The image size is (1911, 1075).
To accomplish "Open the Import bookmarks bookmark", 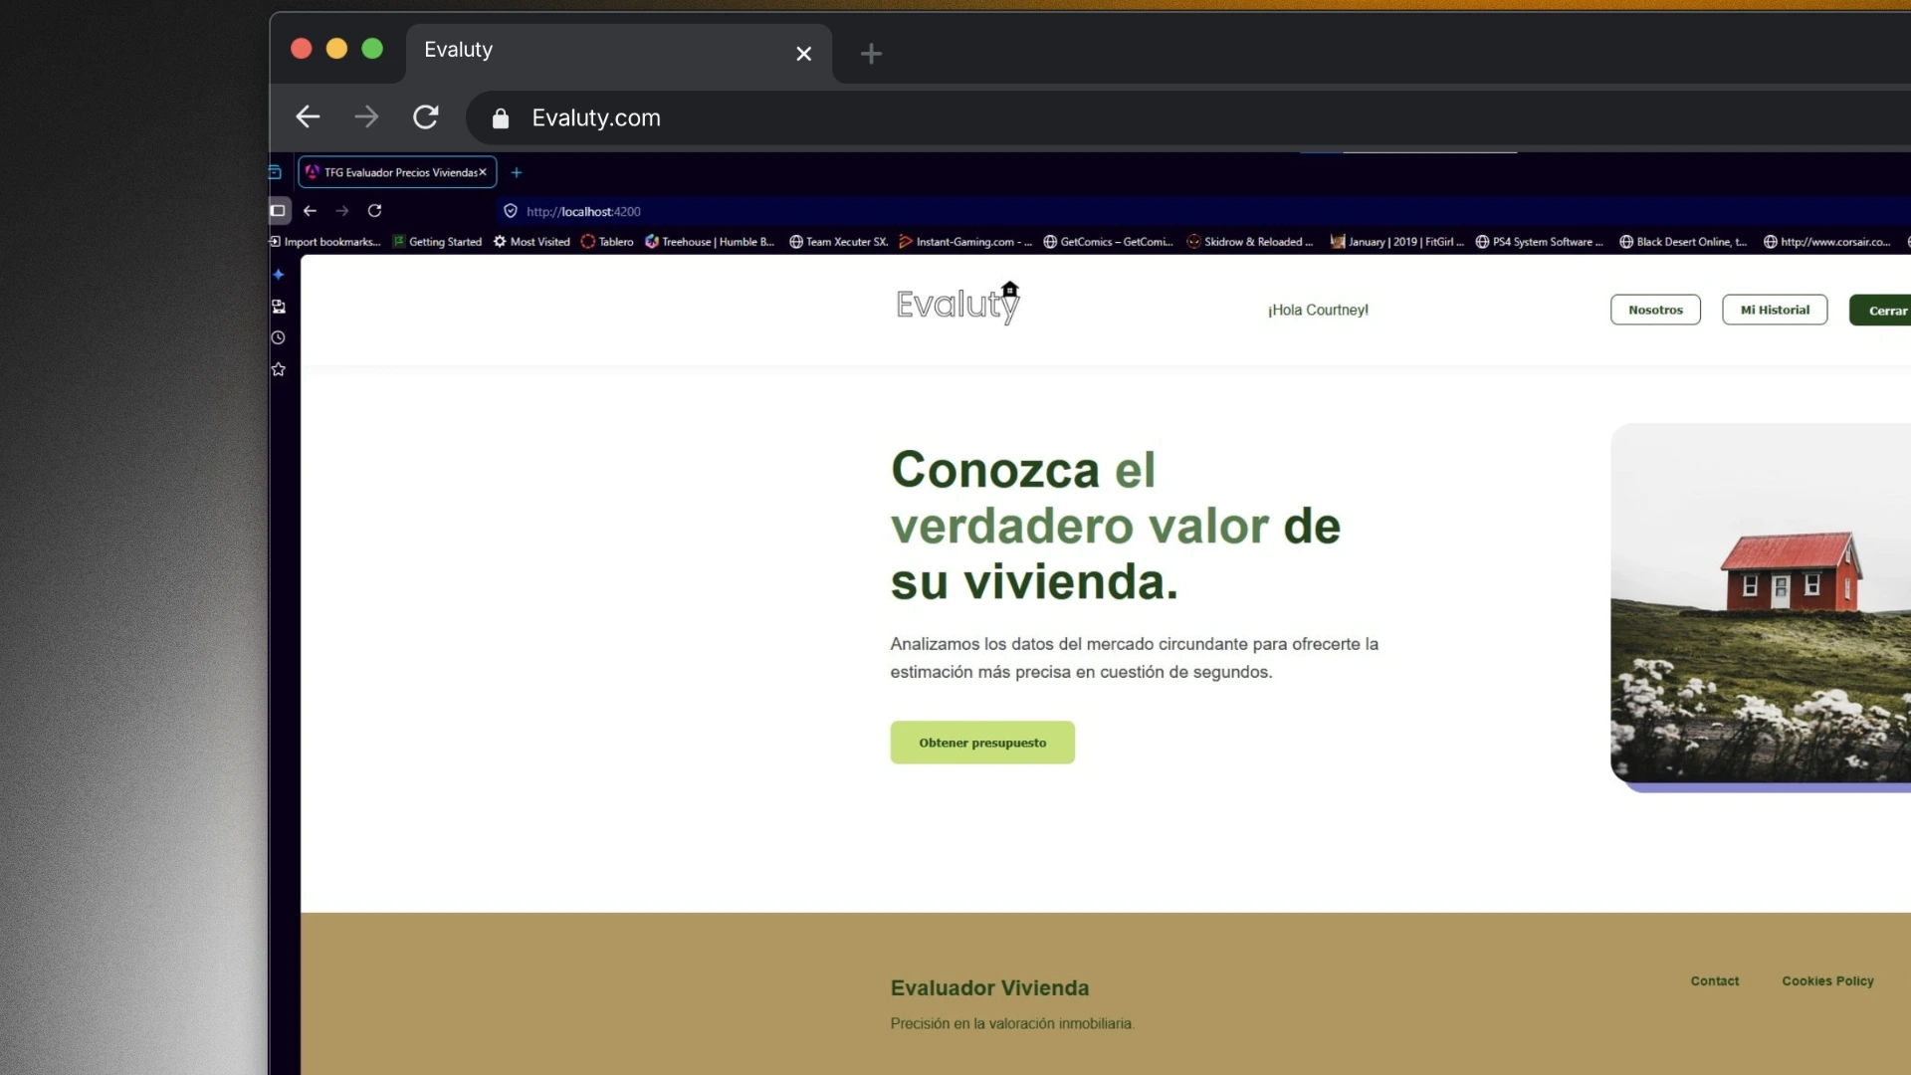I will coord(324,242).
